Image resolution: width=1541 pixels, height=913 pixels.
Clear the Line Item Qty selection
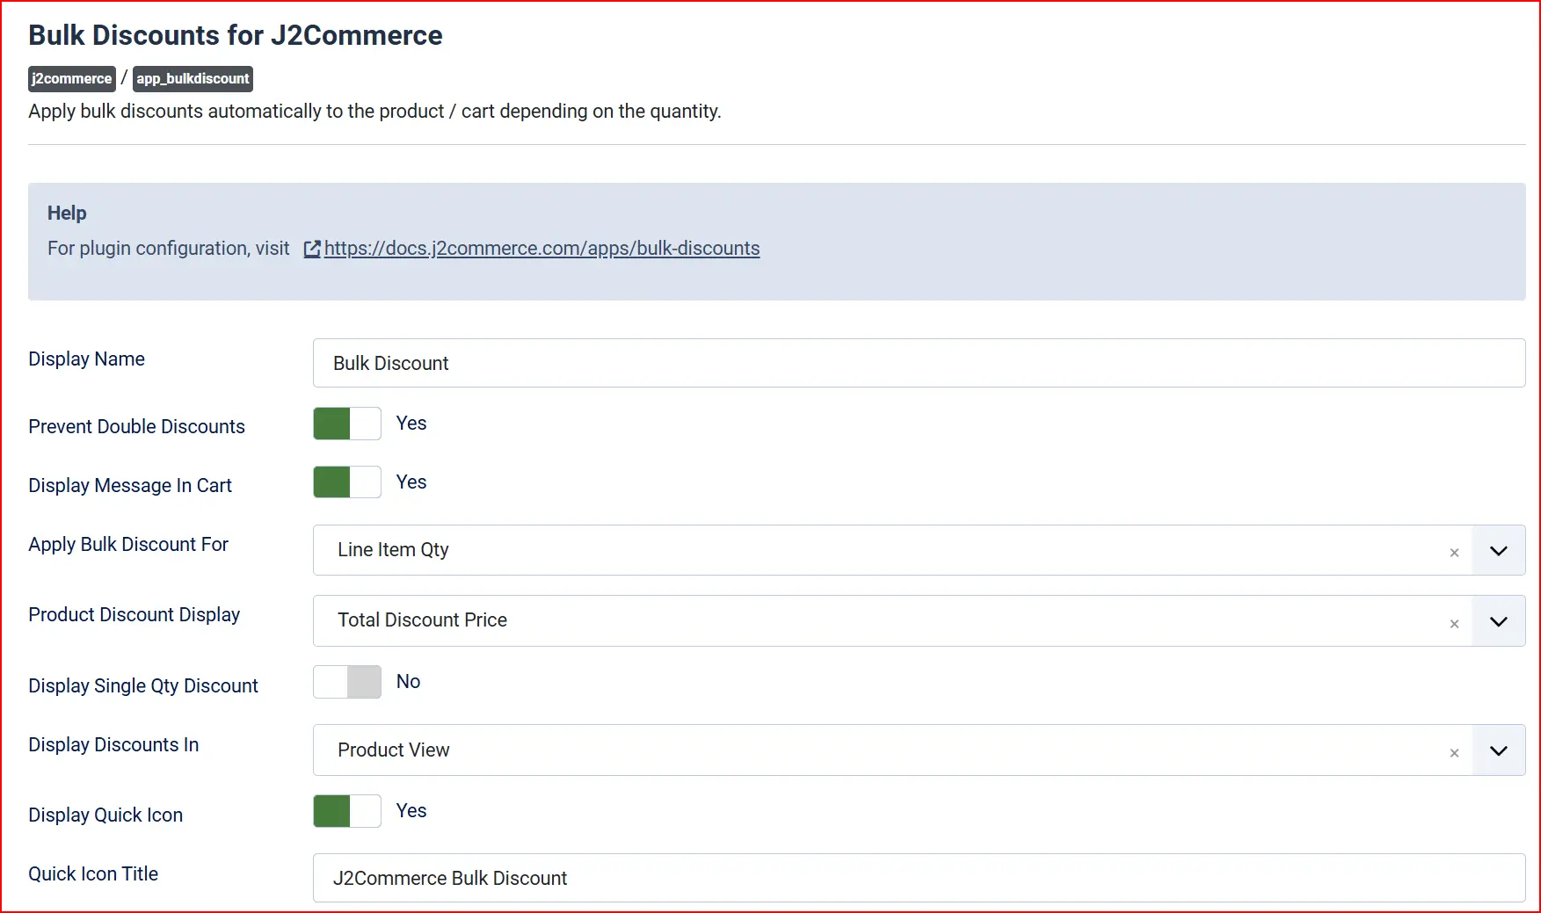pos(1454,553)
